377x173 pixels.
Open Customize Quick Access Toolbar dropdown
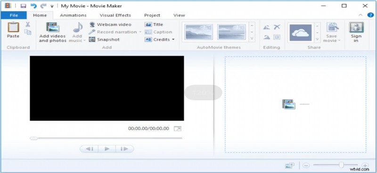[x=52, y=6]
